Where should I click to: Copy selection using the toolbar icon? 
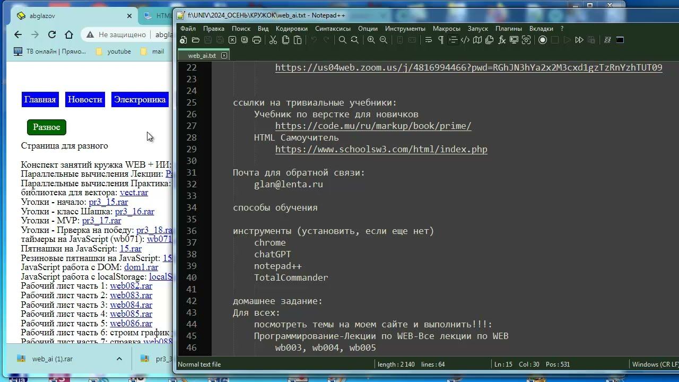point(285,40)
